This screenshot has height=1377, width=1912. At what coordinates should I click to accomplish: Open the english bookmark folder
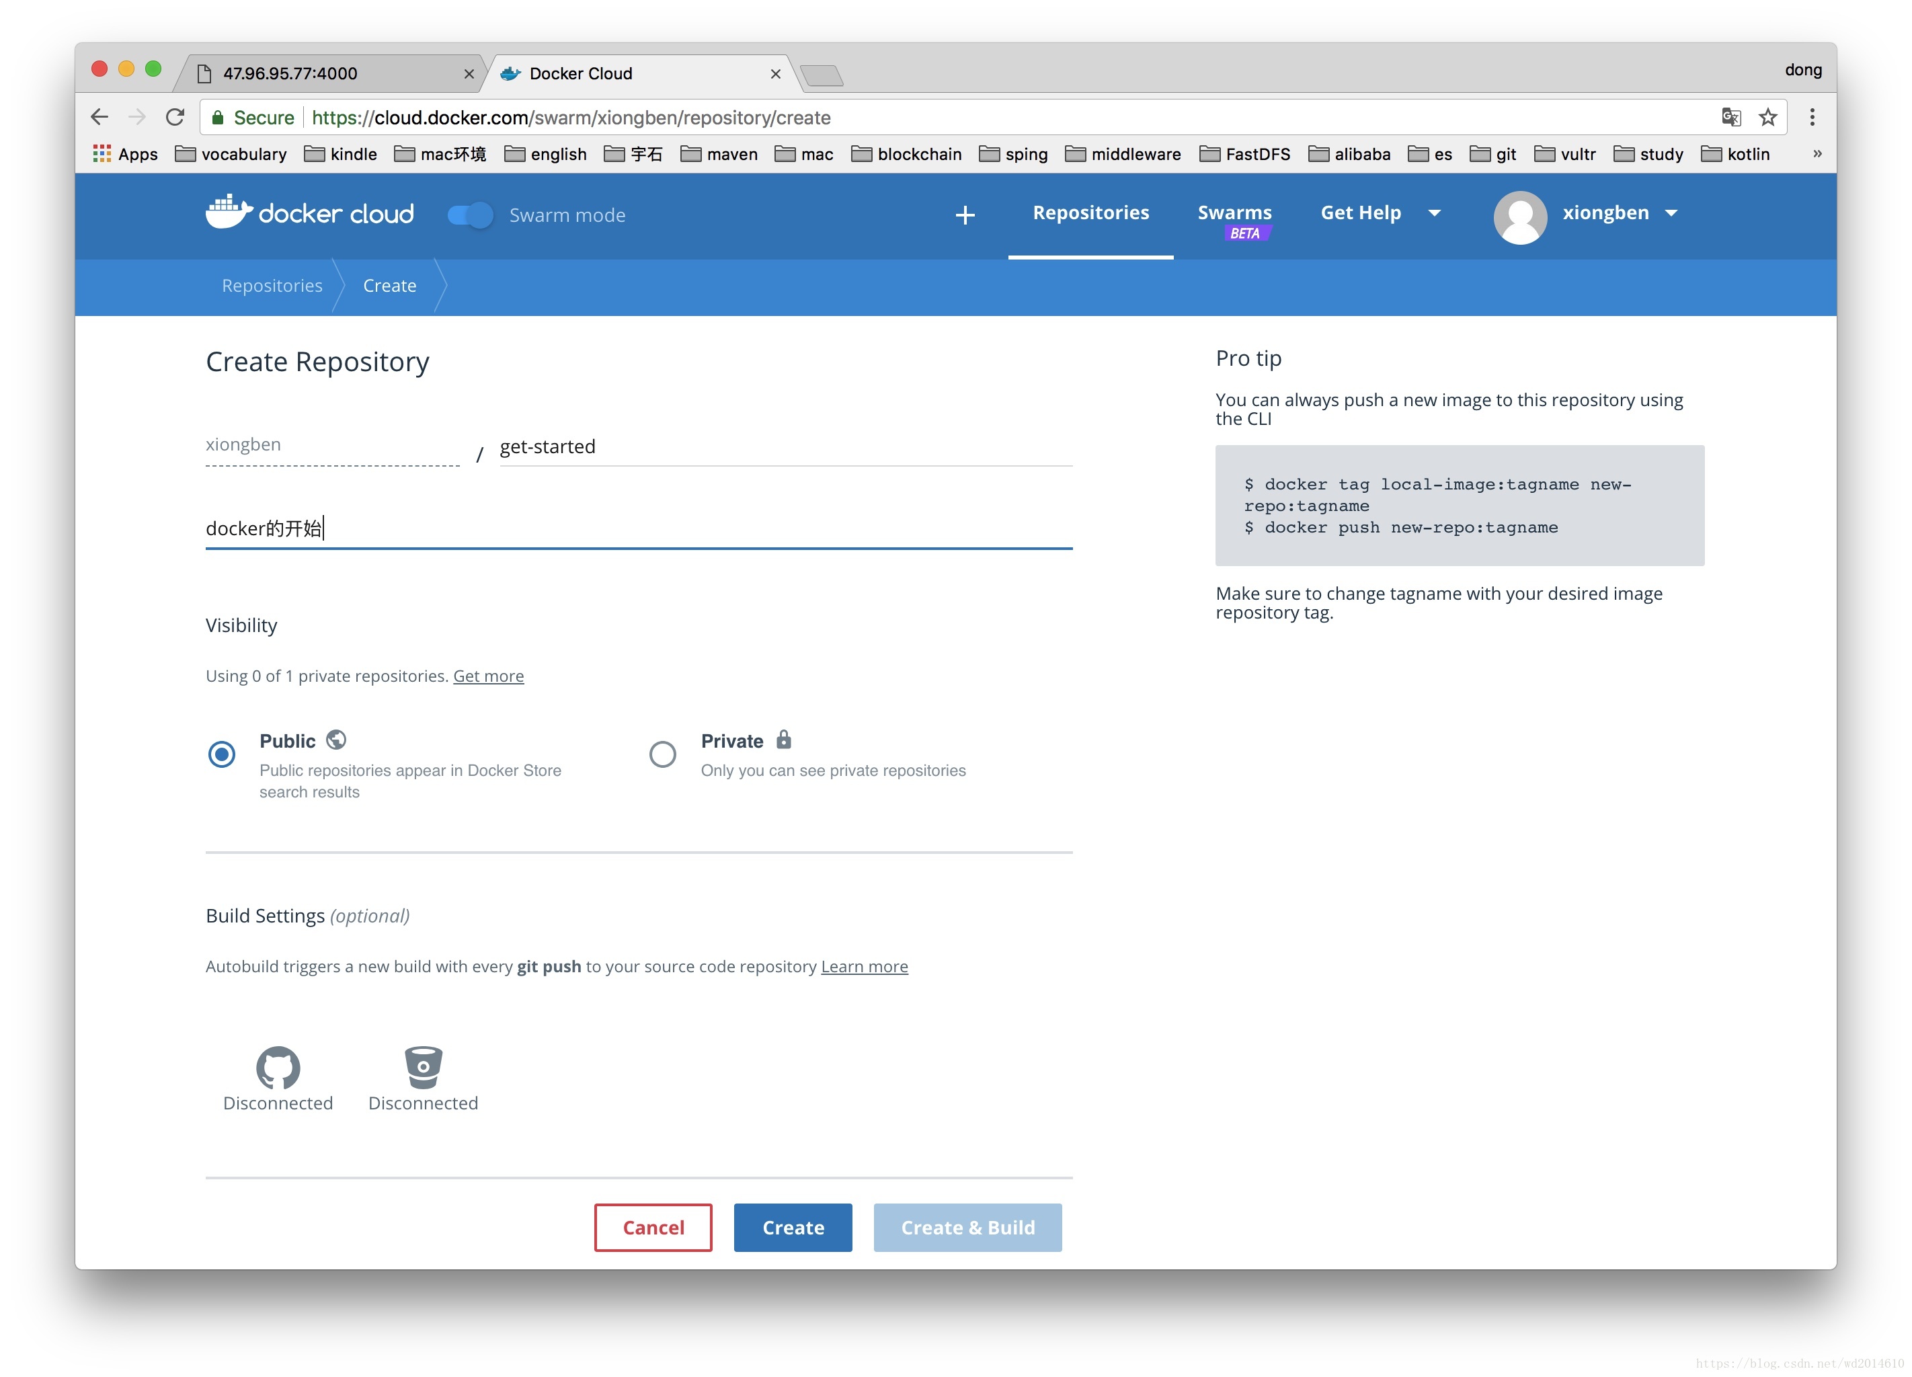545,155
